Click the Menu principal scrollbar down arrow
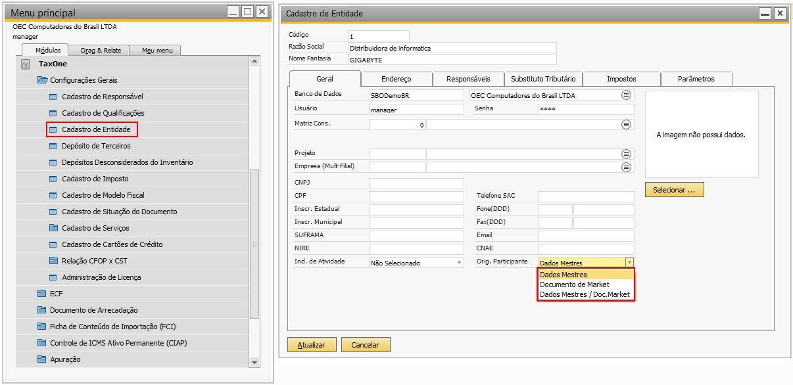This screenshot has height=385, width=793. pos(254,362)
